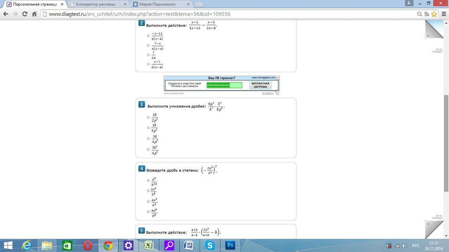
Task: Show hidden tray icons arrow
Action: pos(381,246)
